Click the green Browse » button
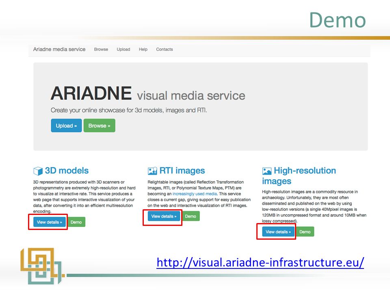Screen dimensions: 390x292 click(x=99, y=125)
